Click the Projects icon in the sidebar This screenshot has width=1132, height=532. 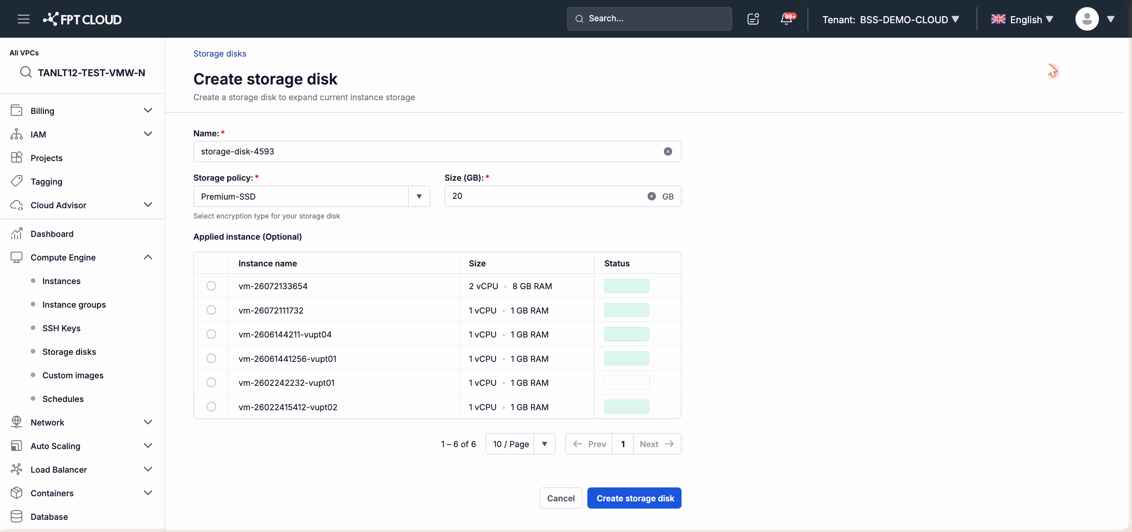pyautogui.click(x=17, y=158)
